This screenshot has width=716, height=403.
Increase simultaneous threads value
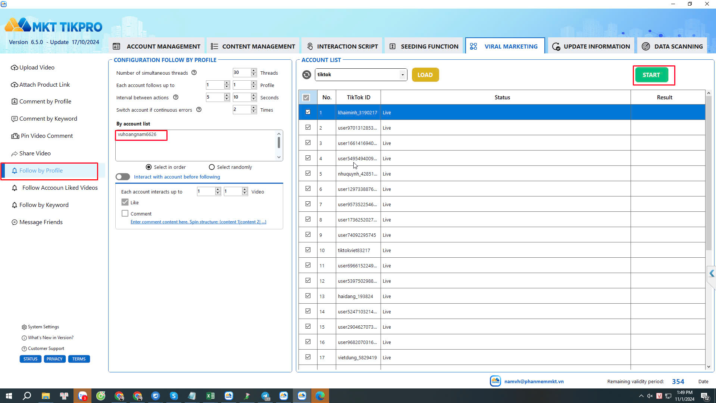[254, 71]
